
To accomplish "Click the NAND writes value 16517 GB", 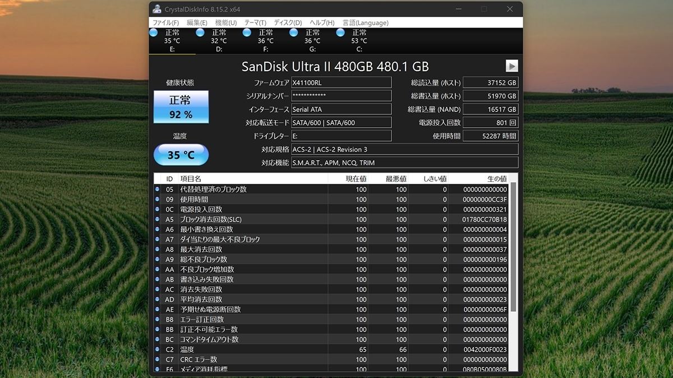I will [491, 109].
